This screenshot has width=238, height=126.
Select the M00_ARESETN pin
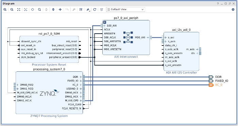click(113, 49)
